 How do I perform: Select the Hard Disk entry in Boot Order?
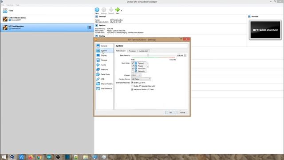(x=141, y=68)
